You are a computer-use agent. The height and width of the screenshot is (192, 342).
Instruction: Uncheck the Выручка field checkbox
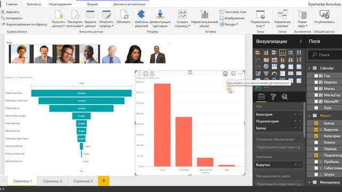pos(316,130)
